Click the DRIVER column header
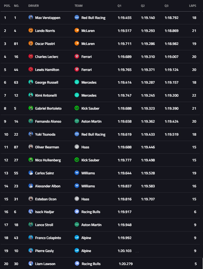 [34, 6]
